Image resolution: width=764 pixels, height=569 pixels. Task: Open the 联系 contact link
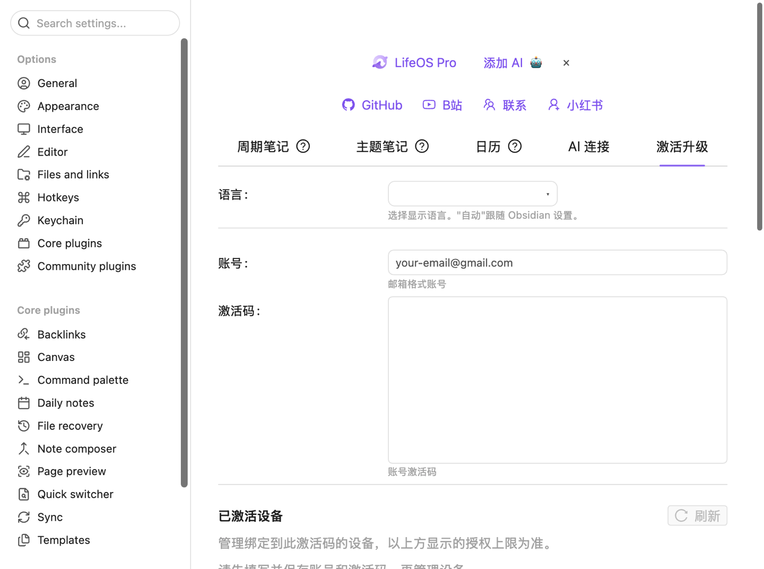click(505, 105)
